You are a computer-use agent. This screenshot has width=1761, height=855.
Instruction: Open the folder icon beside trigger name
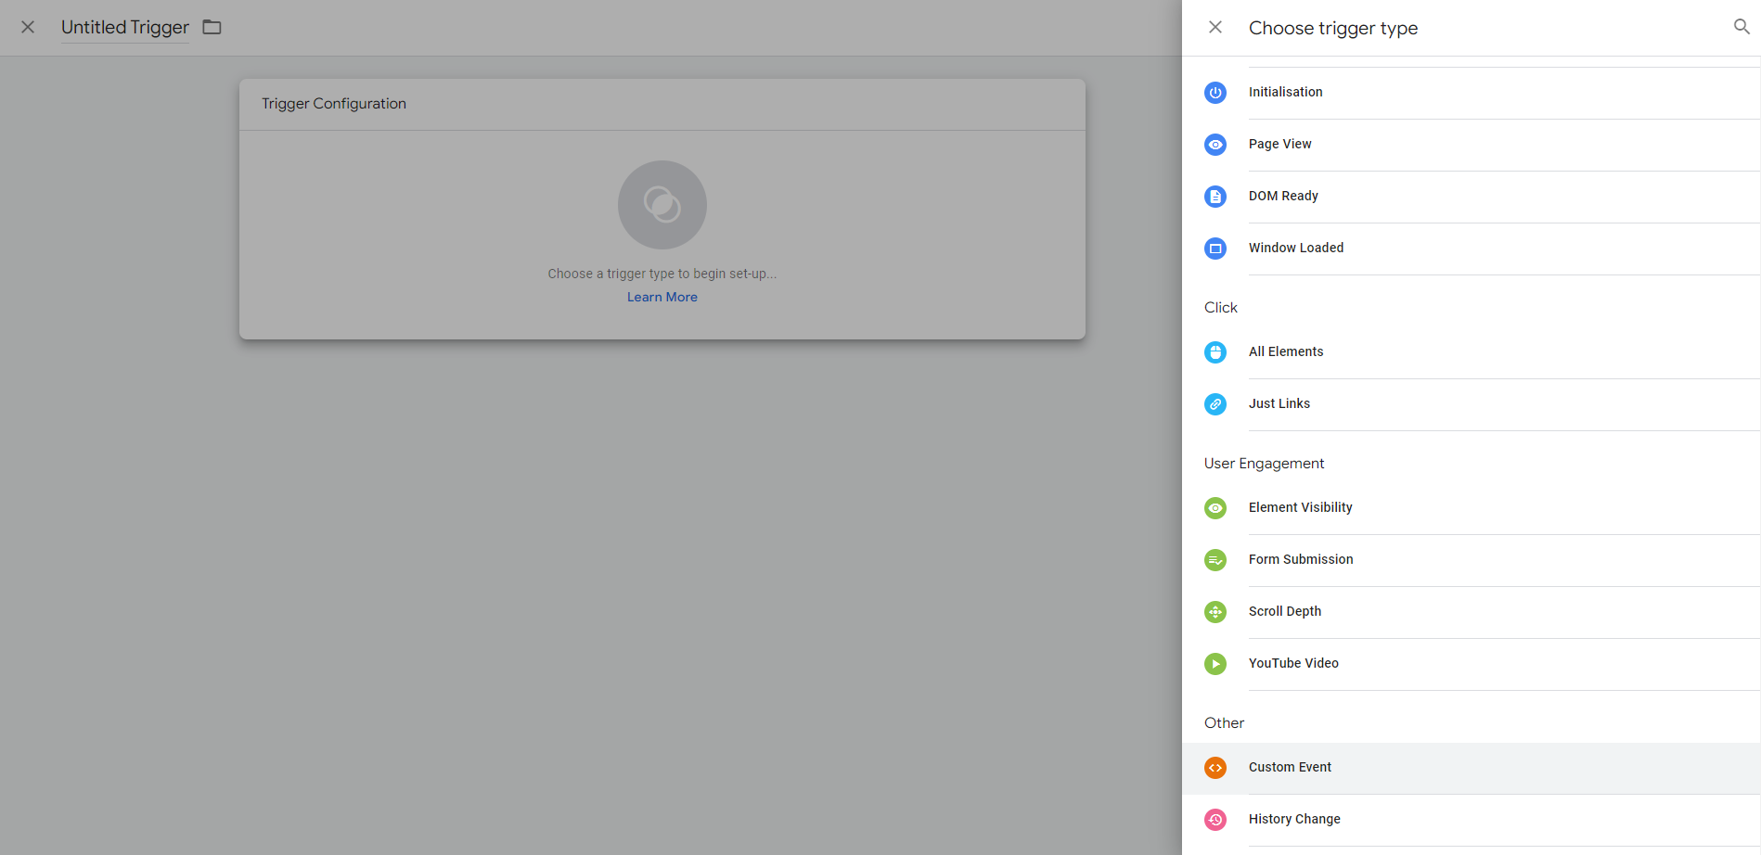pyautogui.click(x=212, y=27)
